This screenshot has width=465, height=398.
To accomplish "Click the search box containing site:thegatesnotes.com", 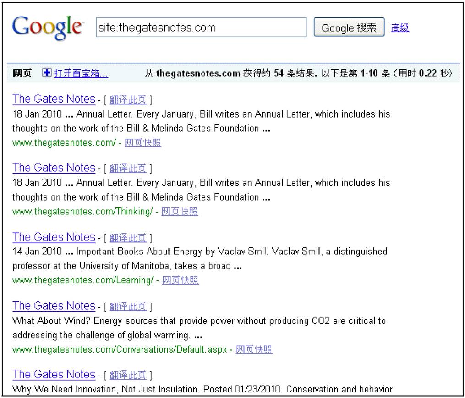I will 201,28.
